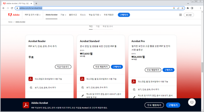Image resolution: width=204 pixels, height=112 pixels.
Task: Click the back navigation arrow
Action: point(3,8)
